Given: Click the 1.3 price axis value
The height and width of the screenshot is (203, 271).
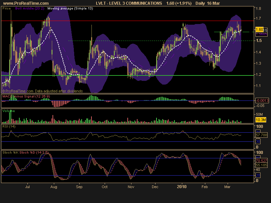Looking at the screenshot, I should click(x=258, y=63).
